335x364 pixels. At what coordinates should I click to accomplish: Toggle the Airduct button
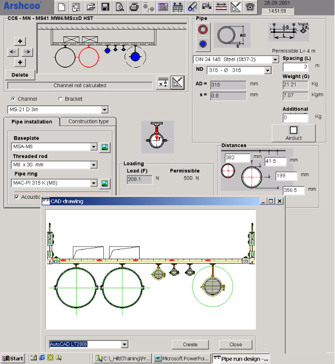click(293, 133)
